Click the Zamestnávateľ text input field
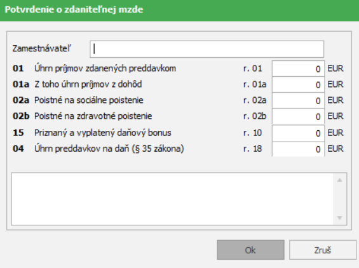Image resolution: width=359 pixels, height=268 pixels. point(207,49)
